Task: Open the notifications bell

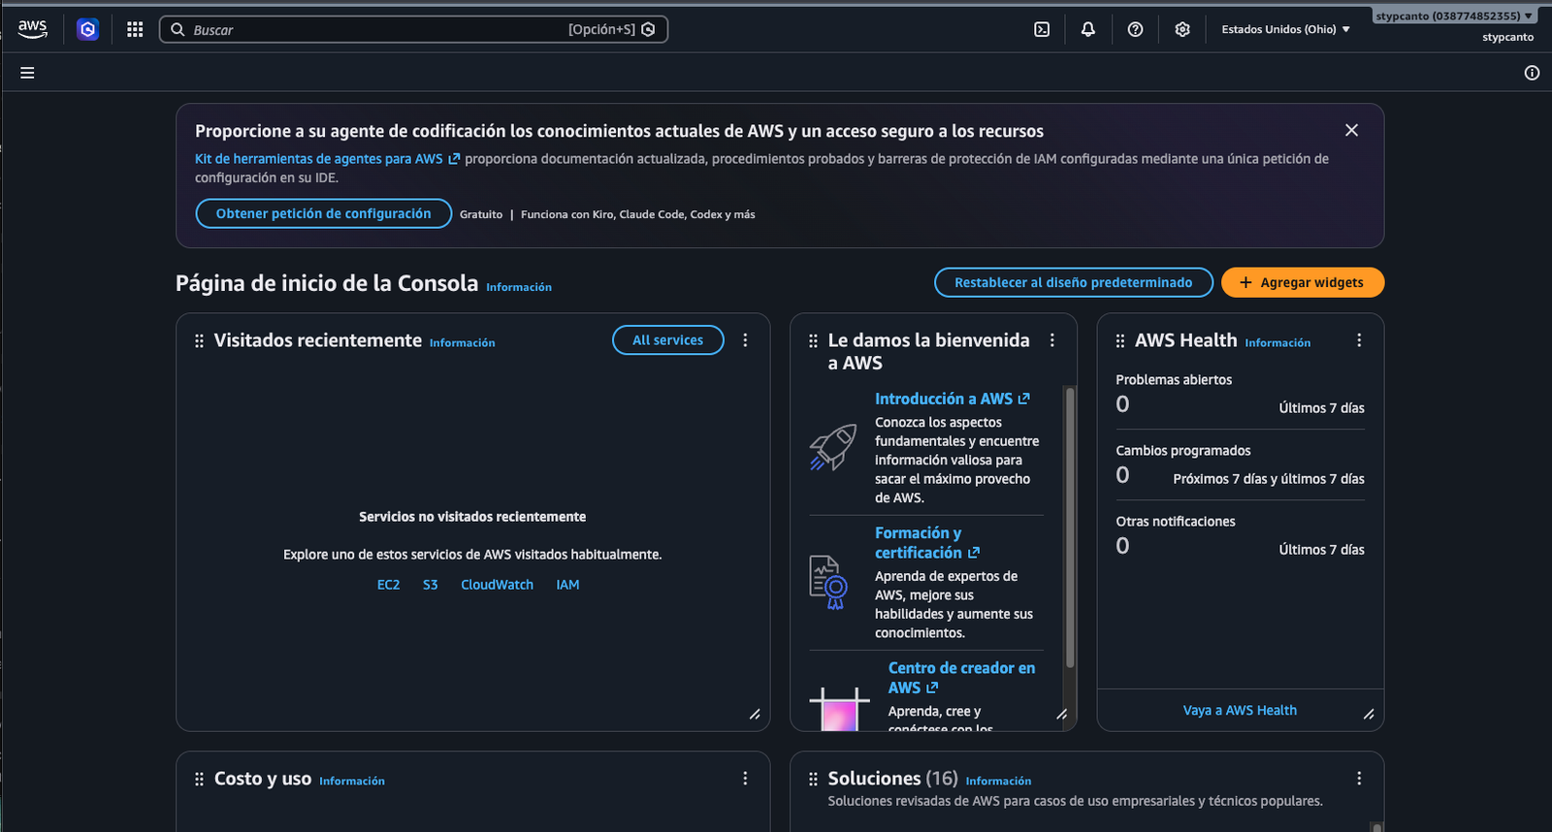Action: [x=1088, y=29]
